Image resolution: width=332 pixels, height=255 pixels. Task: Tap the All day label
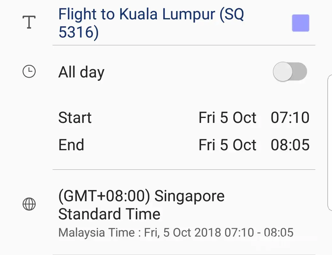click(x=81, y=73)
